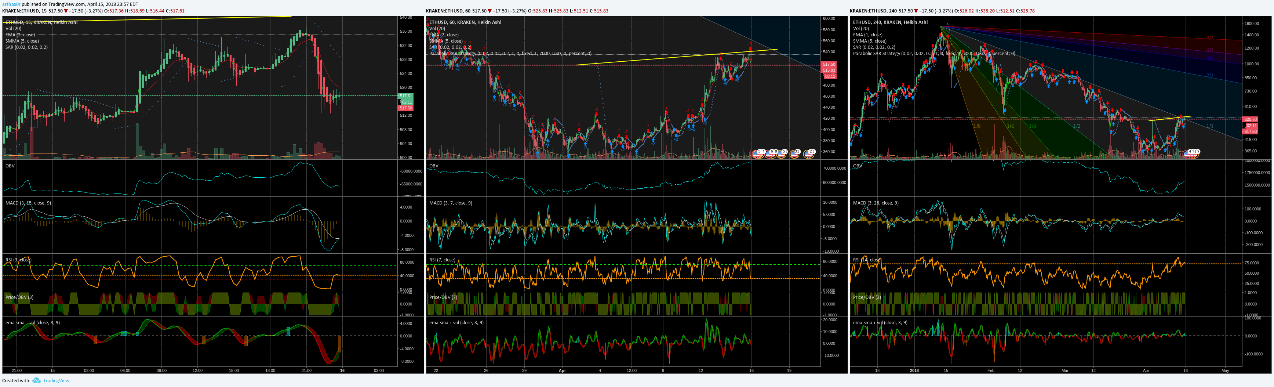
Task: Select the RSI (3, close) label
Action: point(18,260)
